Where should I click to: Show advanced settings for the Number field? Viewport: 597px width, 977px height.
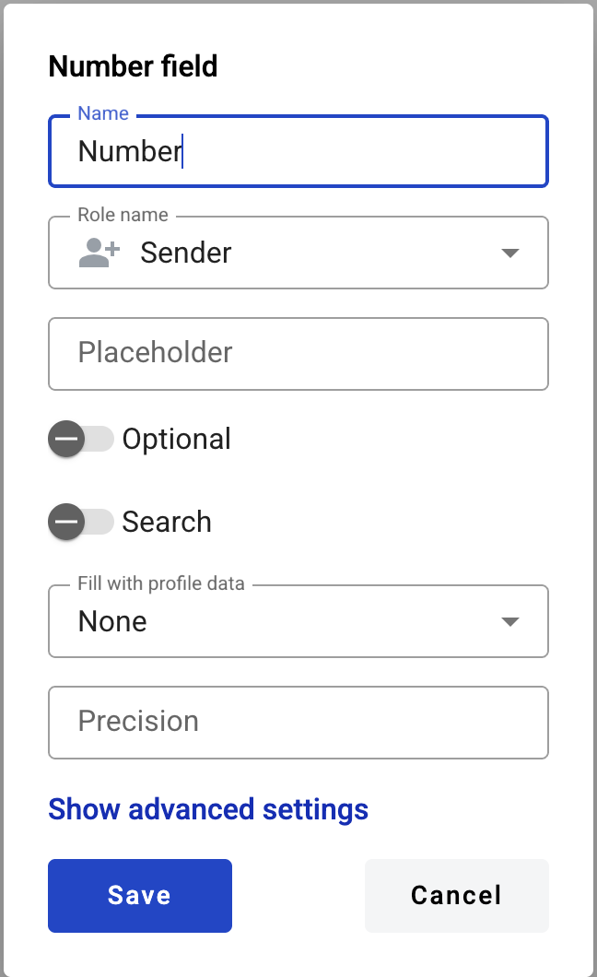point(207,809)
